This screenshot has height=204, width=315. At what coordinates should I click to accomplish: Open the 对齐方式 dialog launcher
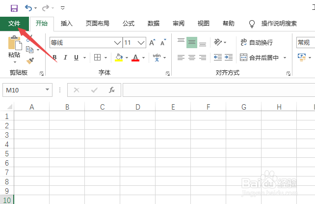click(289, 74)
